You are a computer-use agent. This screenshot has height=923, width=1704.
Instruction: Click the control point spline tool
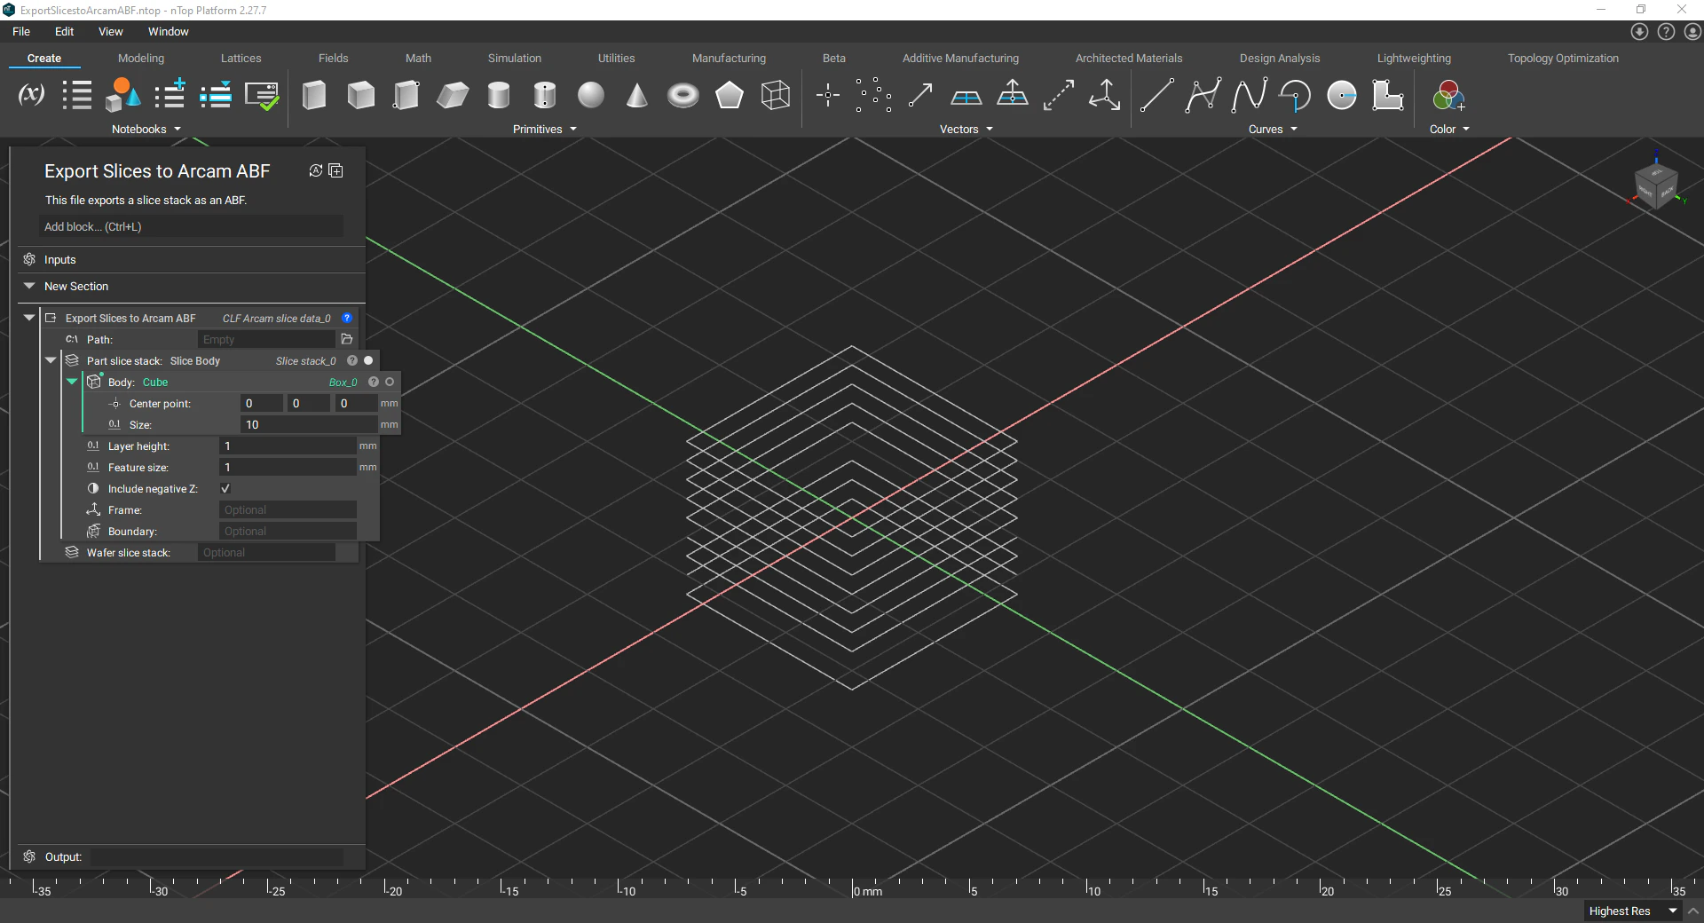point(1203,95)
